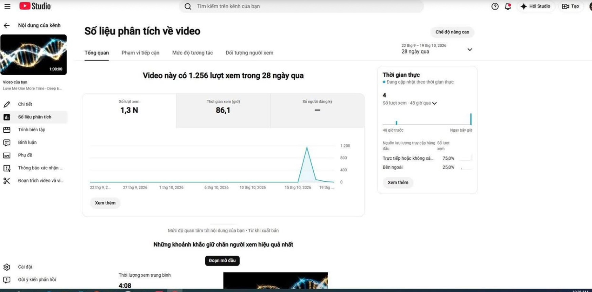Viewport: 592px width, 292px height.
Task: Click the headline about 1.256 lượt xem
Action: 223,76
